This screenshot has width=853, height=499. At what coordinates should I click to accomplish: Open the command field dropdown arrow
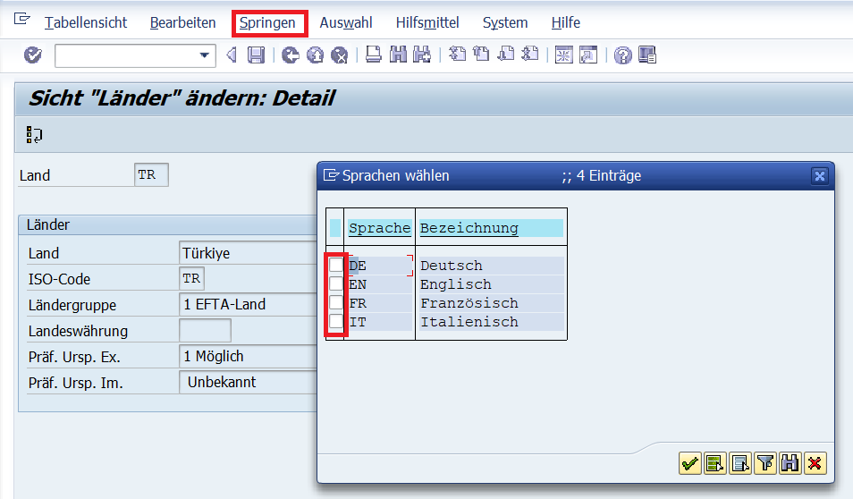coord(205,55)
